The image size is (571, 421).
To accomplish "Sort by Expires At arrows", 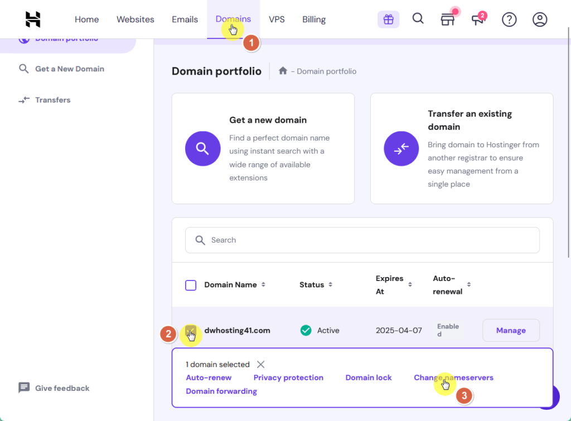I will [410, 284].
